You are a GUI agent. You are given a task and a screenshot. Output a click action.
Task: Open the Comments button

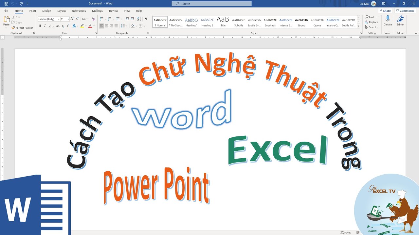point(405,11)
